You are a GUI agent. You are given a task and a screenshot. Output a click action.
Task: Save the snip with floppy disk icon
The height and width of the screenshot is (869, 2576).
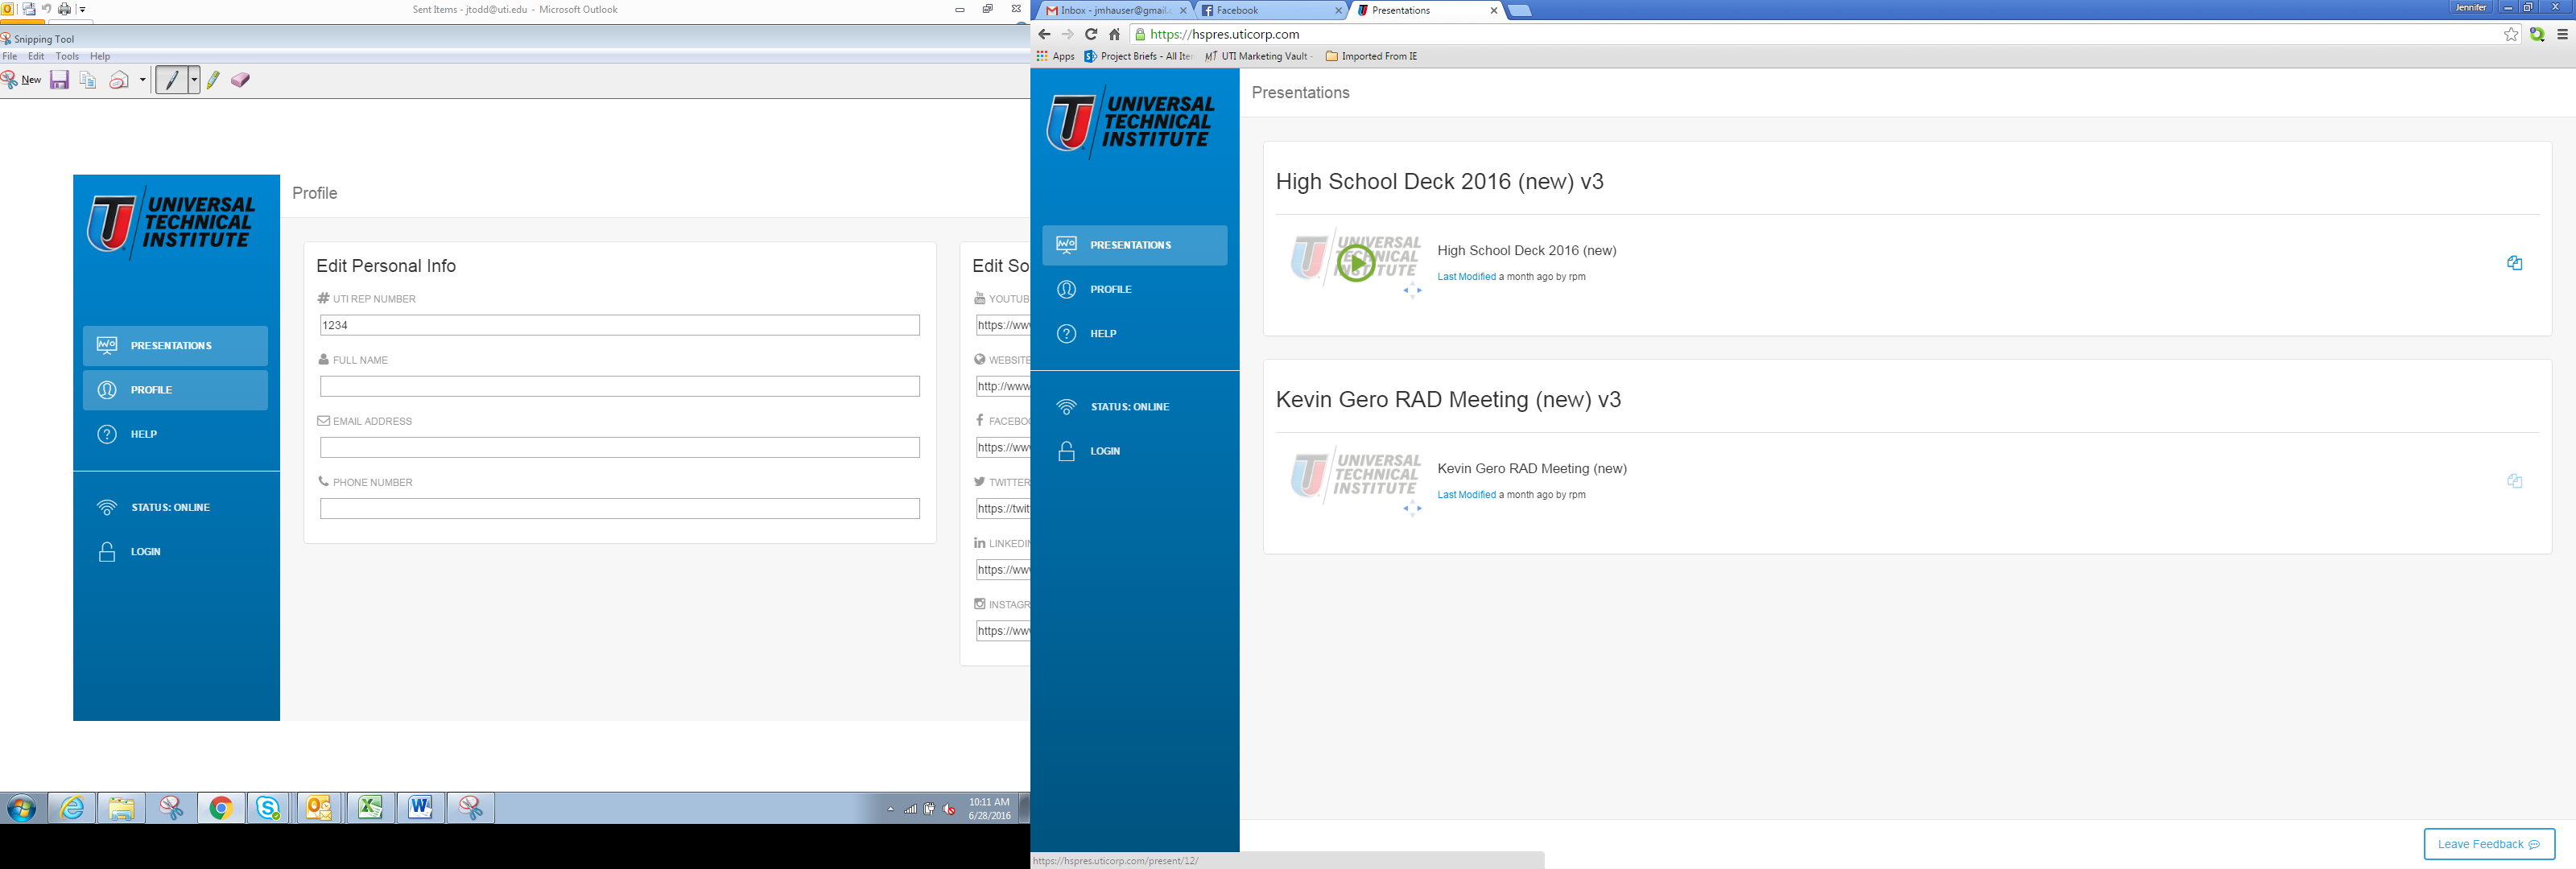(60, 80)
